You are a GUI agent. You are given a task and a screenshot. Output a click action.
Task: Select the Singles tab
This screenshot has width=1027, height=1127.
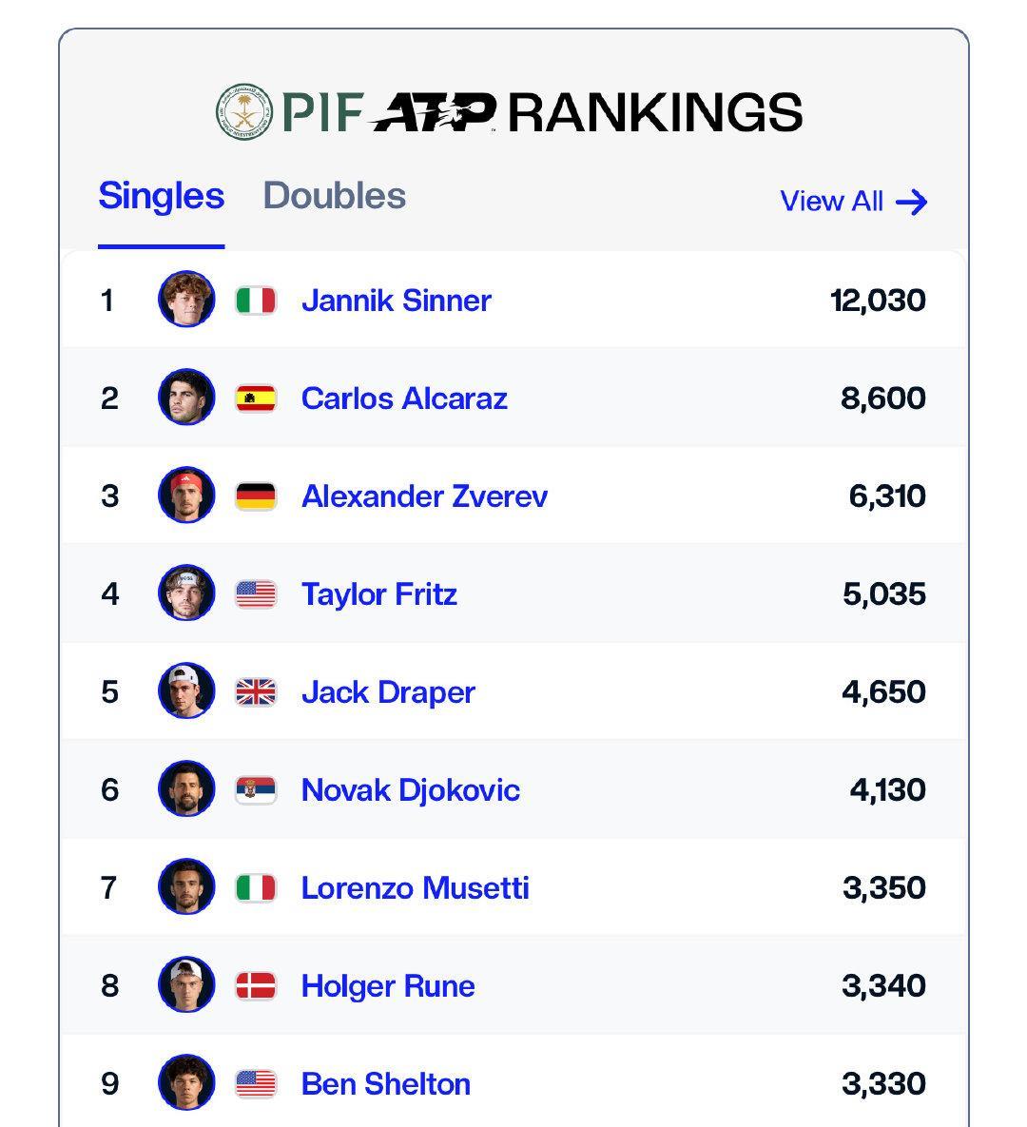(161, 196)
